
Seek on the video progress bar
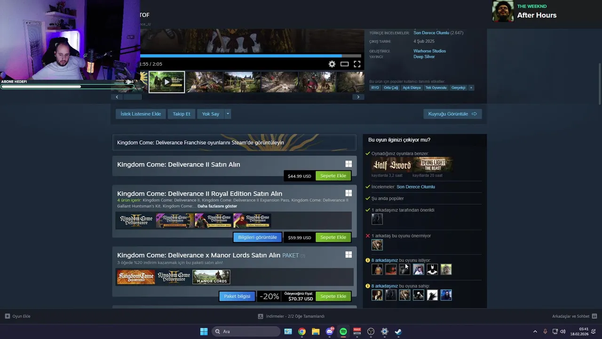coord(252,56)
